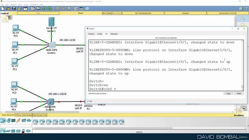The height and width of the screenshot is (140, 249).
Task: Click the Switch2 3650-24PS device icon
Action: (x=51, y=102)
